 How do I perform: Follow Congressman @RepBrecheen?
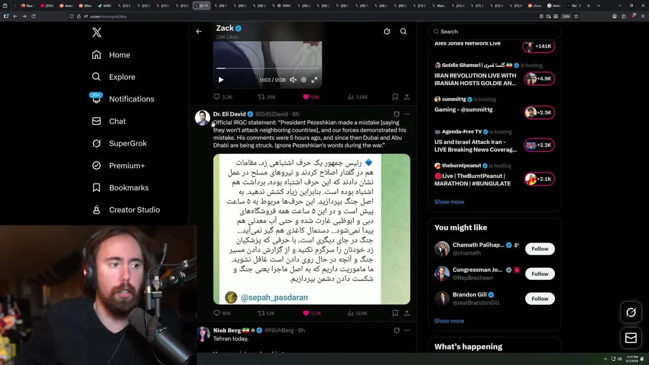click(x=540, y=274)
